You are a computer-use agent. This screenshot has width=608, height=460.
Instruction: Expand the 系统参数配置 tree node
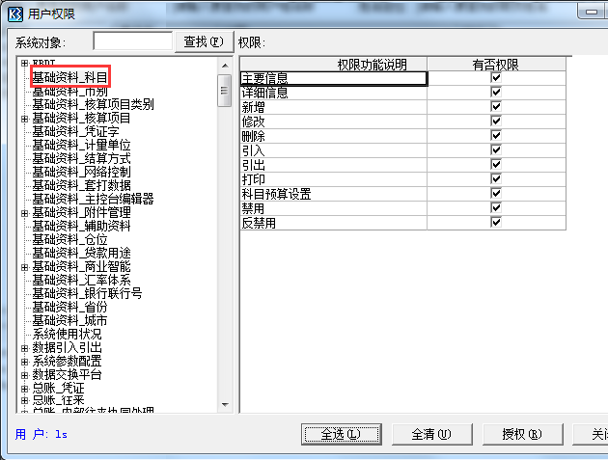(24, 362)
